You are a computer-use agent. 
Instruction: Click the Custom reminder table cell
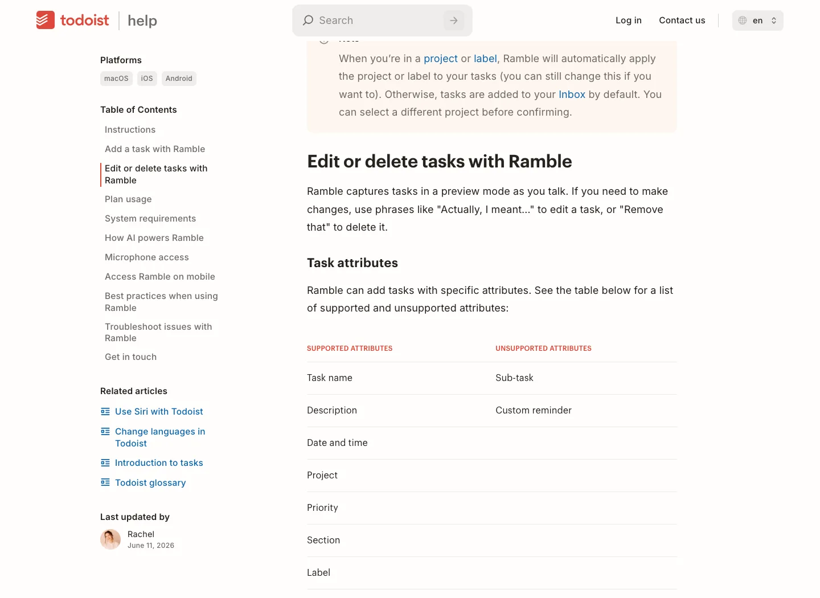coord(534,410)
